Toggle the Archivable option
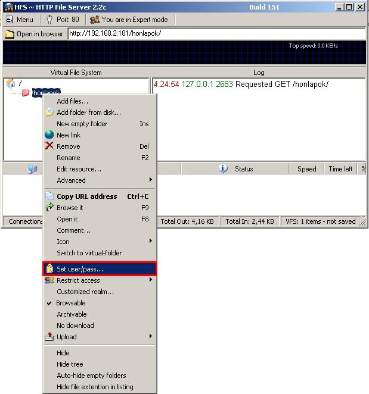369x394 pixels. 100,314
